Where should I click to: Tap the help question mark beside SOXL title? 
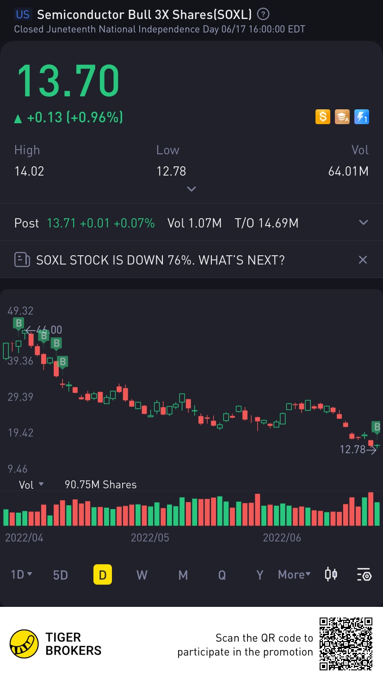[x=263, y=14]
